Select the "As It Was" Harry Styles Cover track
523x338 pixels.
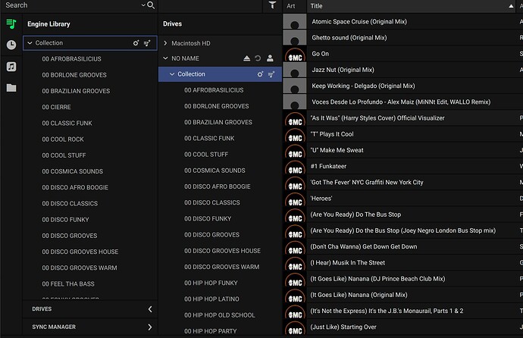point(377,118)
